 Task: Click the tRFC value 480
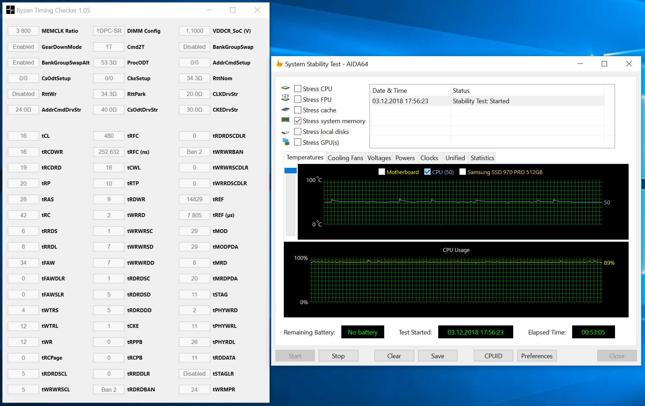coord(109,136)
